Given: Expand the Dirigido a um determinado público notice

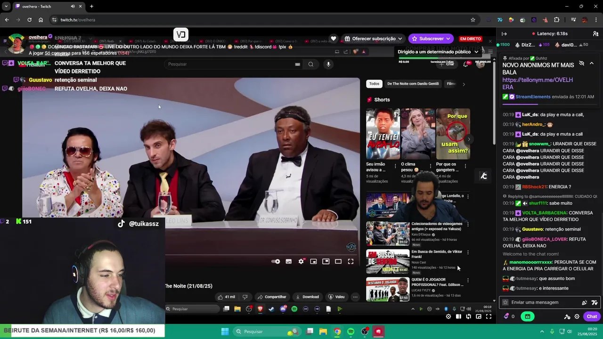Looking at the screenshot, I should point(438,52).
